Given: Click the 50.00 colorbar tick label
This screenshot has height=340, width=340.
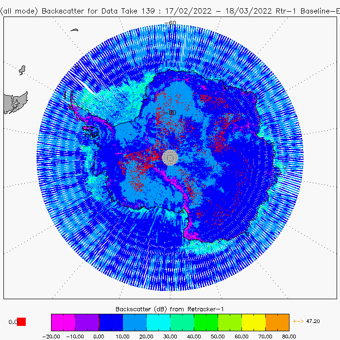Looking at the screenshot, I should pyautogui.click(x=218, y=337).
